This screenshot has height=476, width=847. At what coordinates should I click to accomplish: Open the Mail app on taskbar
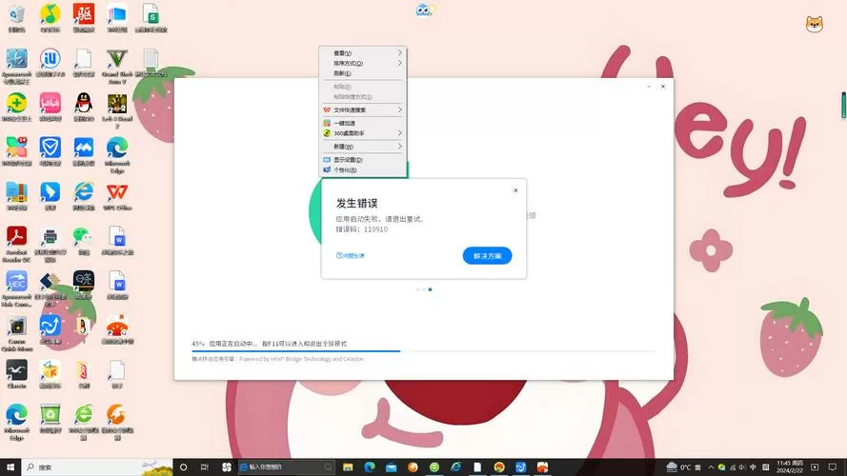(391, 466)
